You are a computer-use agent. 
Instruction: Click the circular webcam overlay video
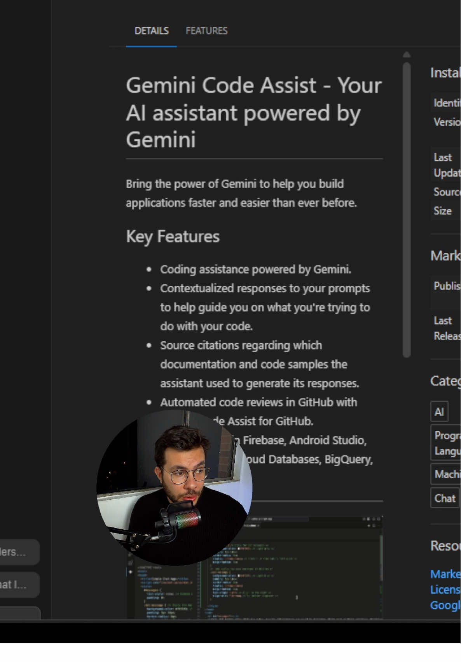tap(175, 487)
